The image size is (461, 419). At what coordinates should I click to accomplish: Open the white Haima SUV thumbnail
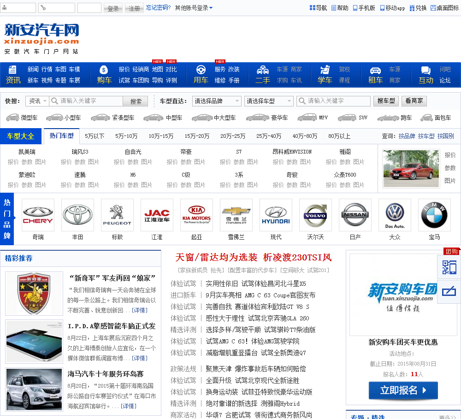[x=34, y=389]
